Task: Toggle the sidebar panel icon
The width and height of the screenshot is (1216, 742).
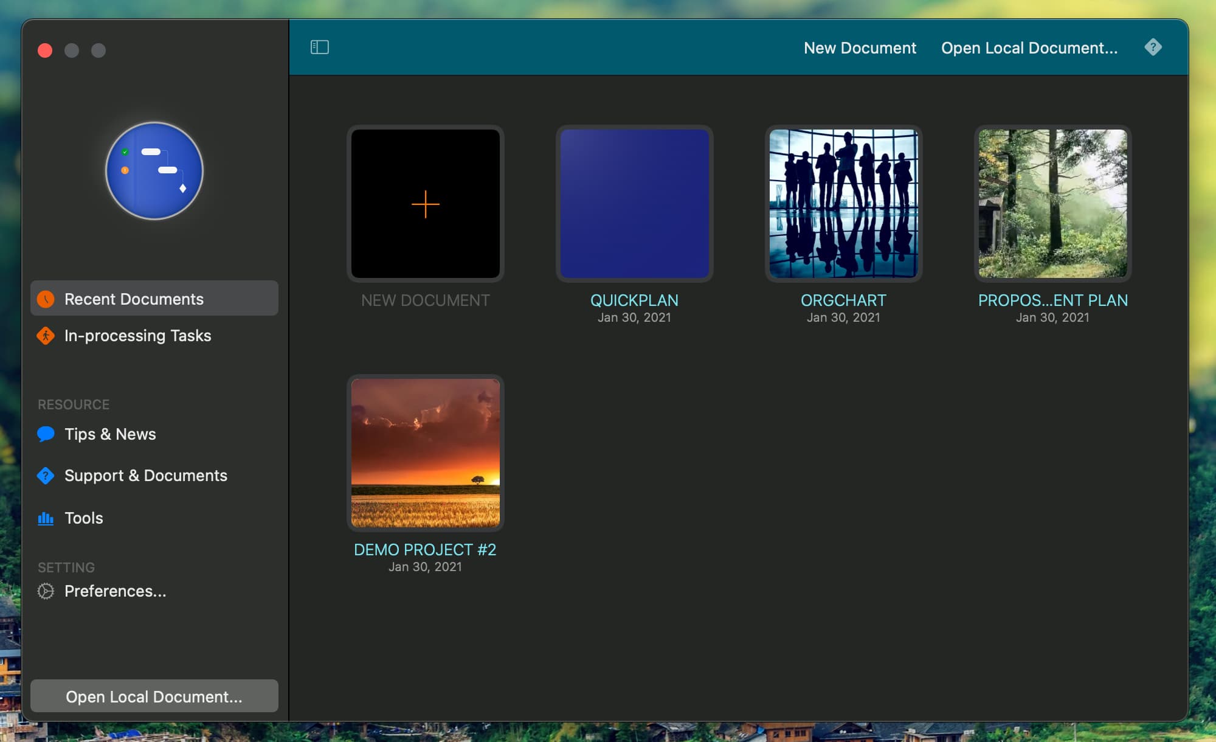Action: tap(319, 47)
